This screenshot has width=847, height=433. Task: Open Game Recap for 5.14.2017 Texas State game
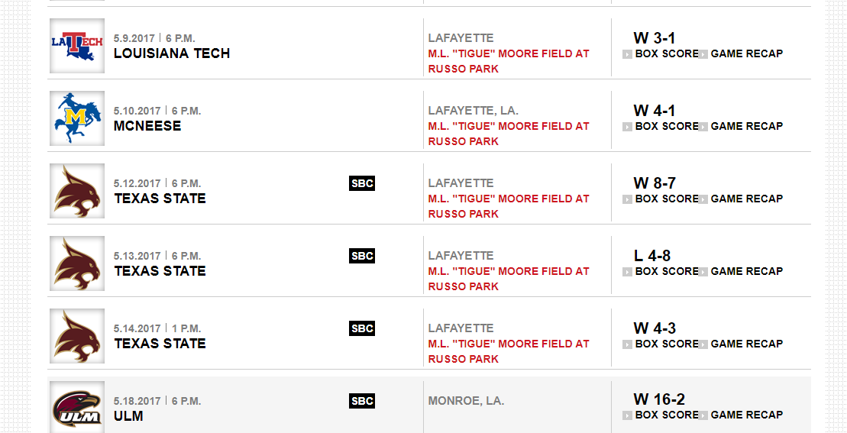746,344
